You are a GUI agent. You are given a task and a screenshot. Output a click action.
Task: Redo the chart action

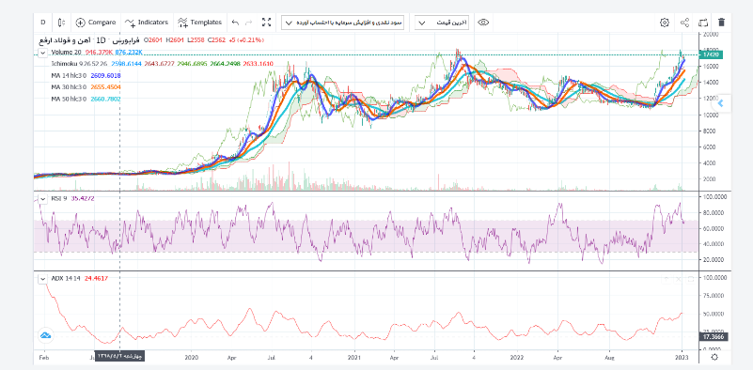click(x=249, y=23)
